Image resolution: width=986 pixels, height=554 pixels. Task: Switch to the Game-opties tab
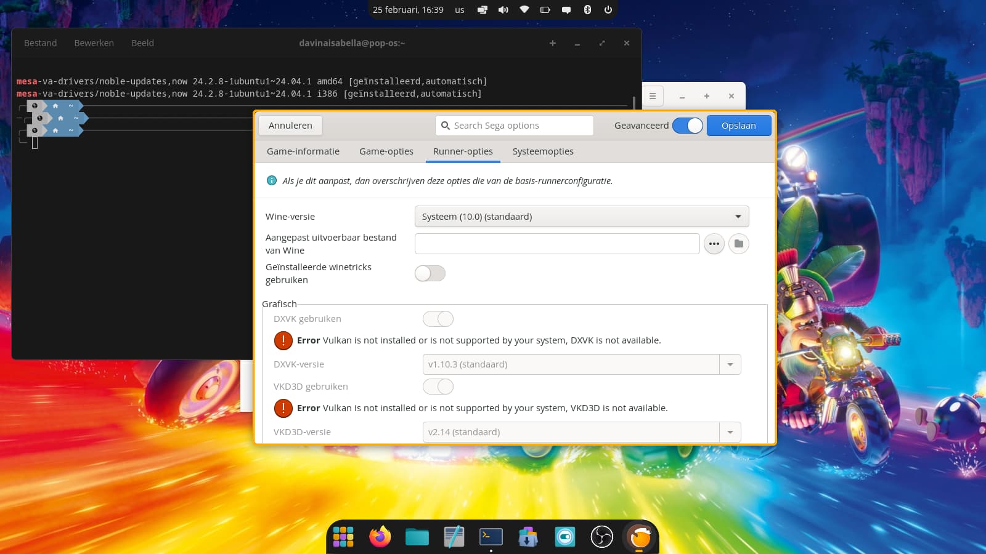[386, 151]
